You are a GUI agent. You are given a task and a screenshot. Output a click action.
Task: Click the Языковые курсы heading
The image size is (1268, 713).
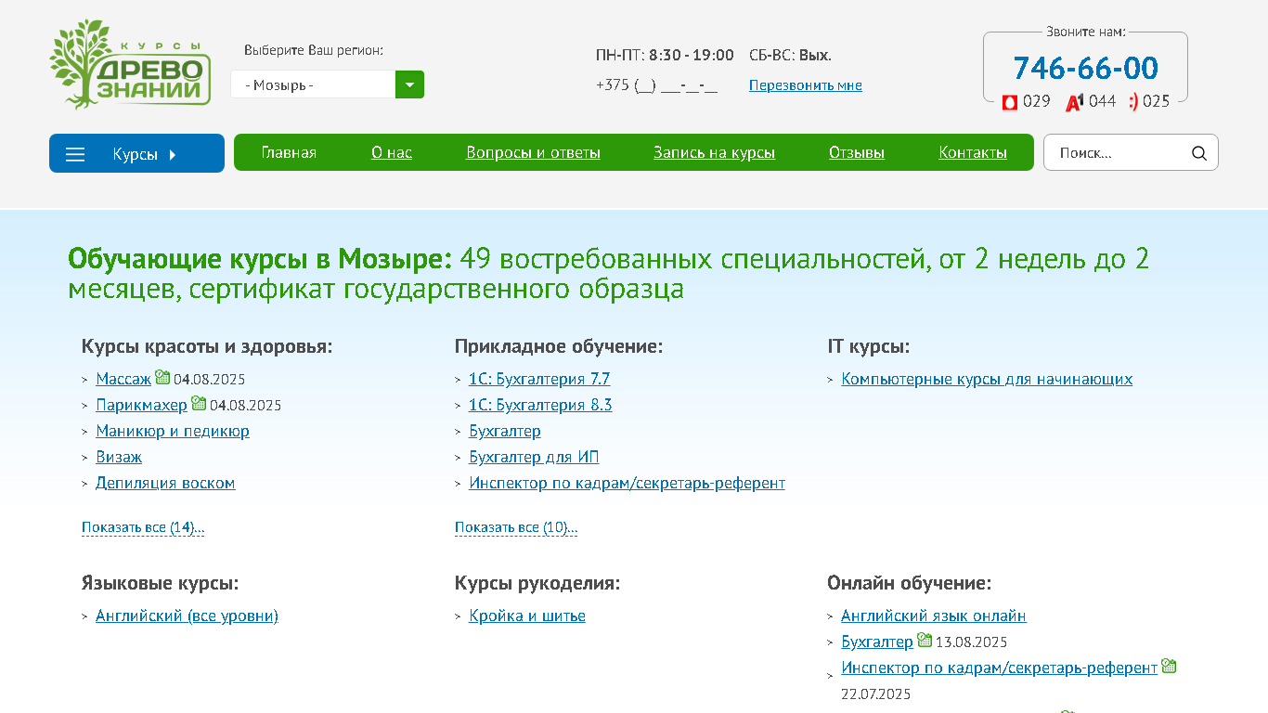160,583
